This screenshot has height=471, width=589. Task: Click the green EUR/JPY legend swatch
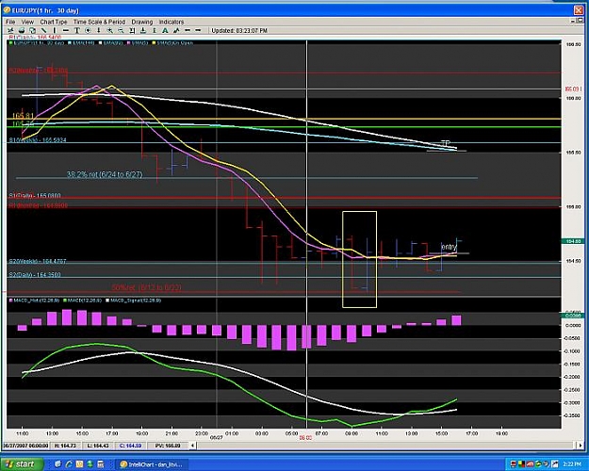[11, 43]
